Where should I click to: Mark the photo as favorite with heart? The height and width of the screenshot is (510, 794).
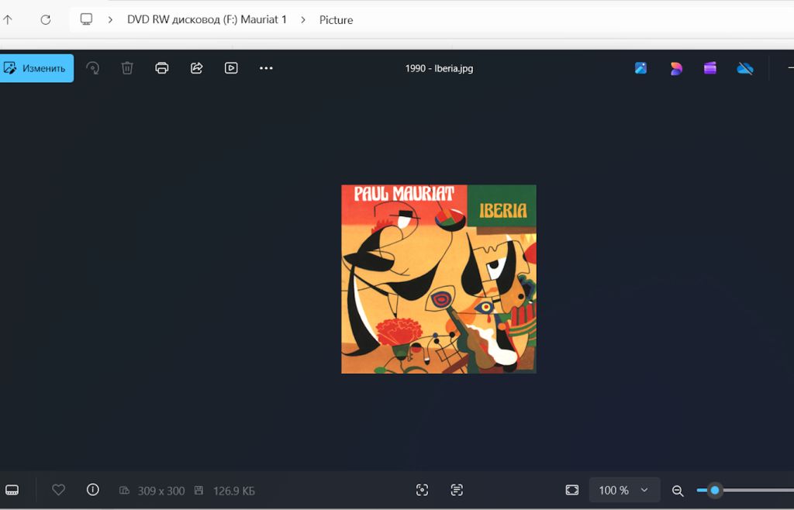coord(59,490)
